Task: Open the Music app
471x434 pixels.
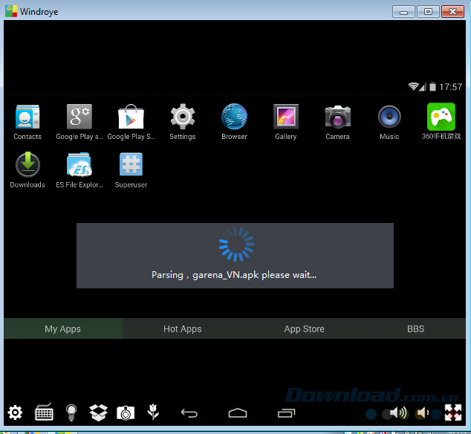Action: [389, 117]
